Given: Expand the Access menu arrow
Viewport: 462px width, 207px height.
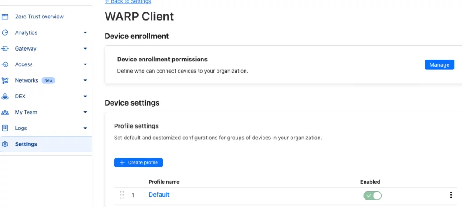Looking at the screenshot, I should point(85,64).
